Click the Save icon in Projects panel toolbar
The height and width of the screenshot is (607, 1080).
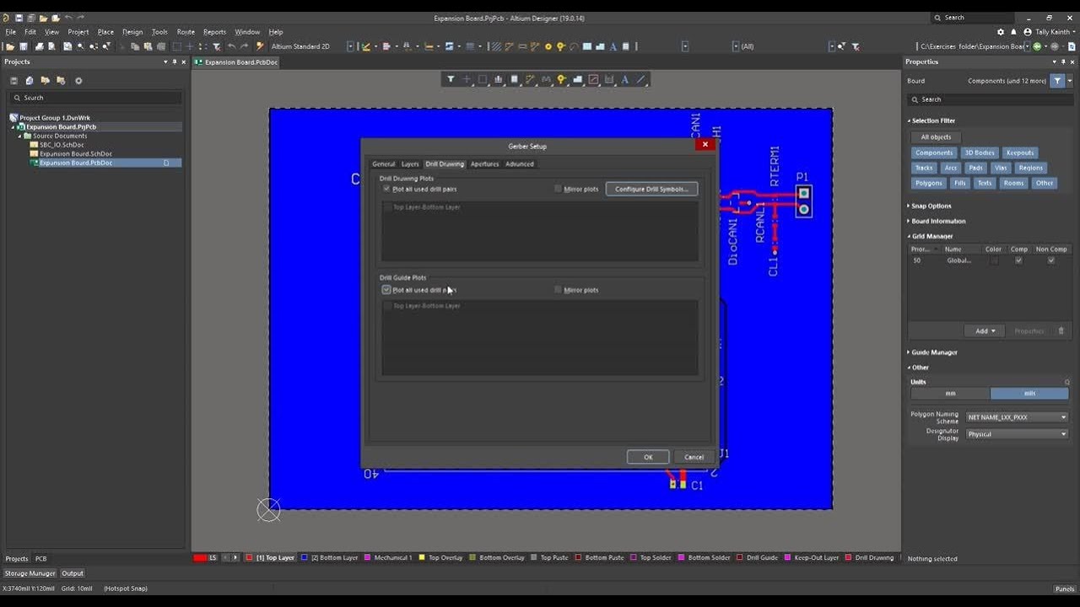(x=13, y=81)
